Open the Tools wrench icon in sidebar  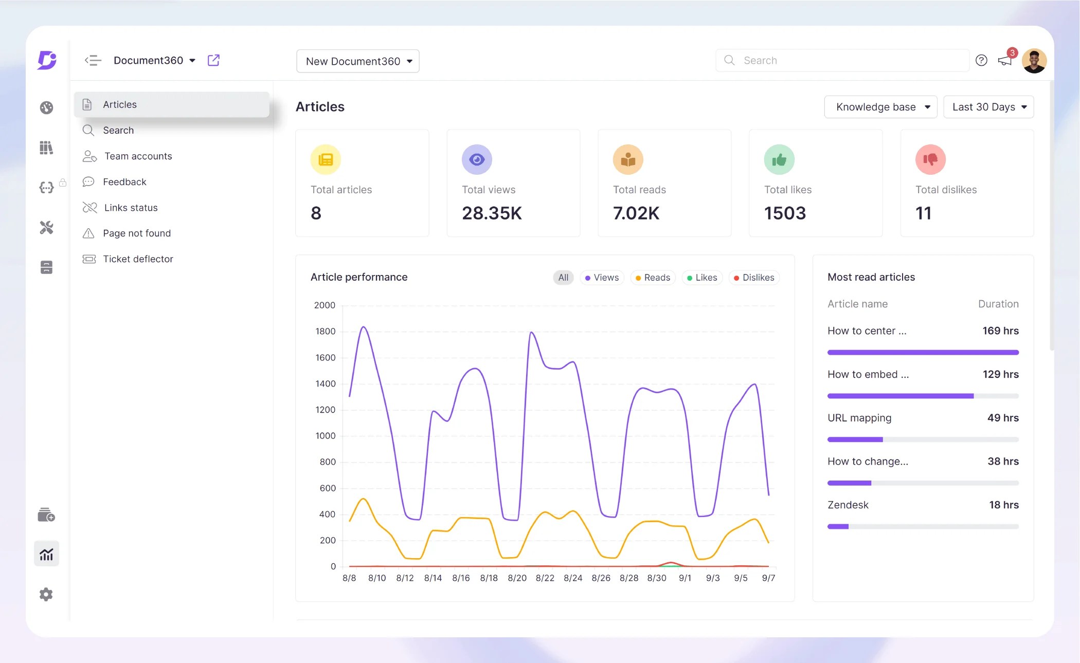pos(46,228)
